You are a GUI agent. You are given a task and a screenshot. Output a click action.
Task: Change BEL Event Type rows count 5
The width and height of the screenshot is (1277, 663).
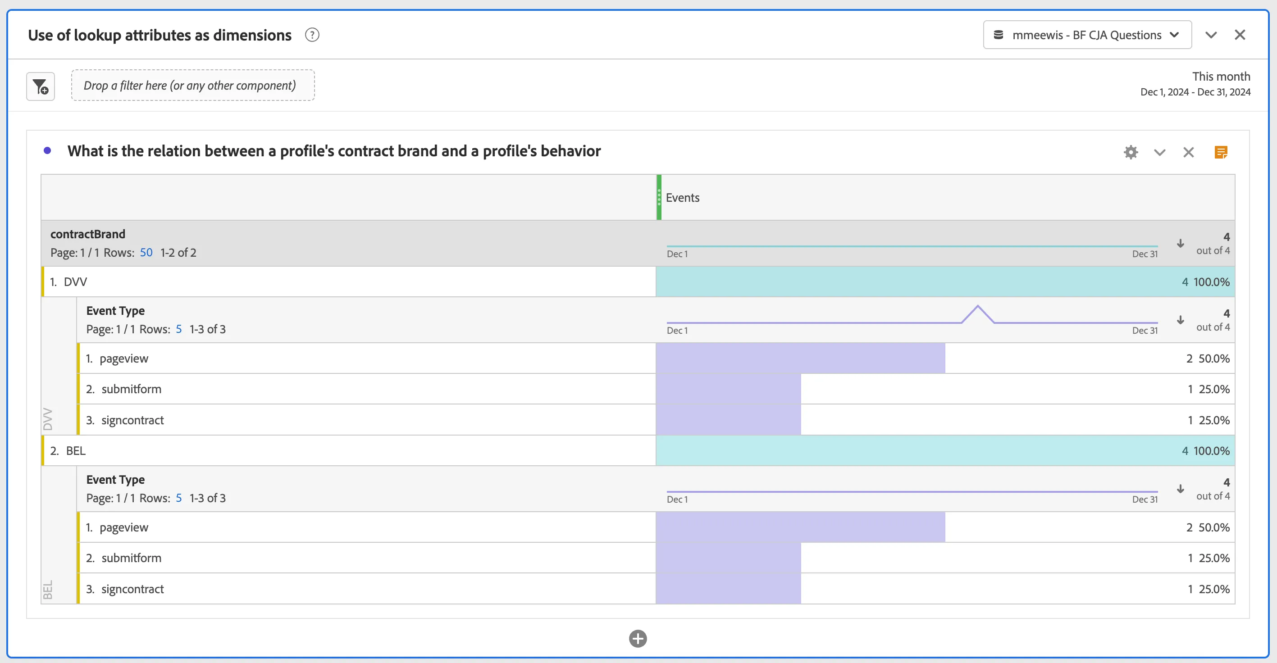[179, 499]
